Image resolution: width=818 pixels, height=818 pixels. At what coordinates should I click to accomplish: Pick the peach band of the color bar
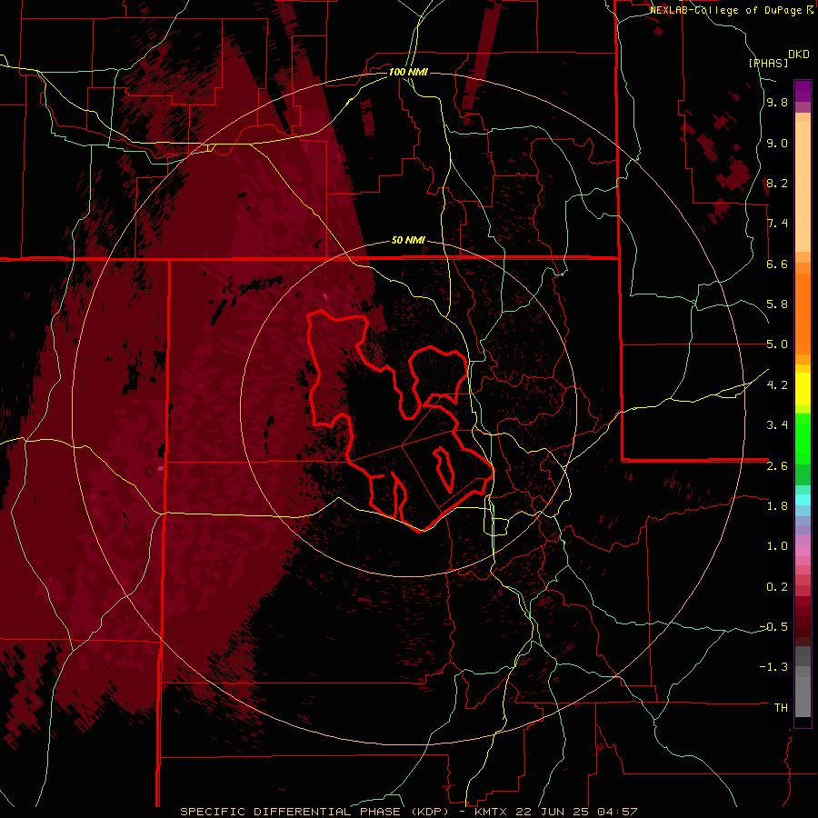pos(803,185)
